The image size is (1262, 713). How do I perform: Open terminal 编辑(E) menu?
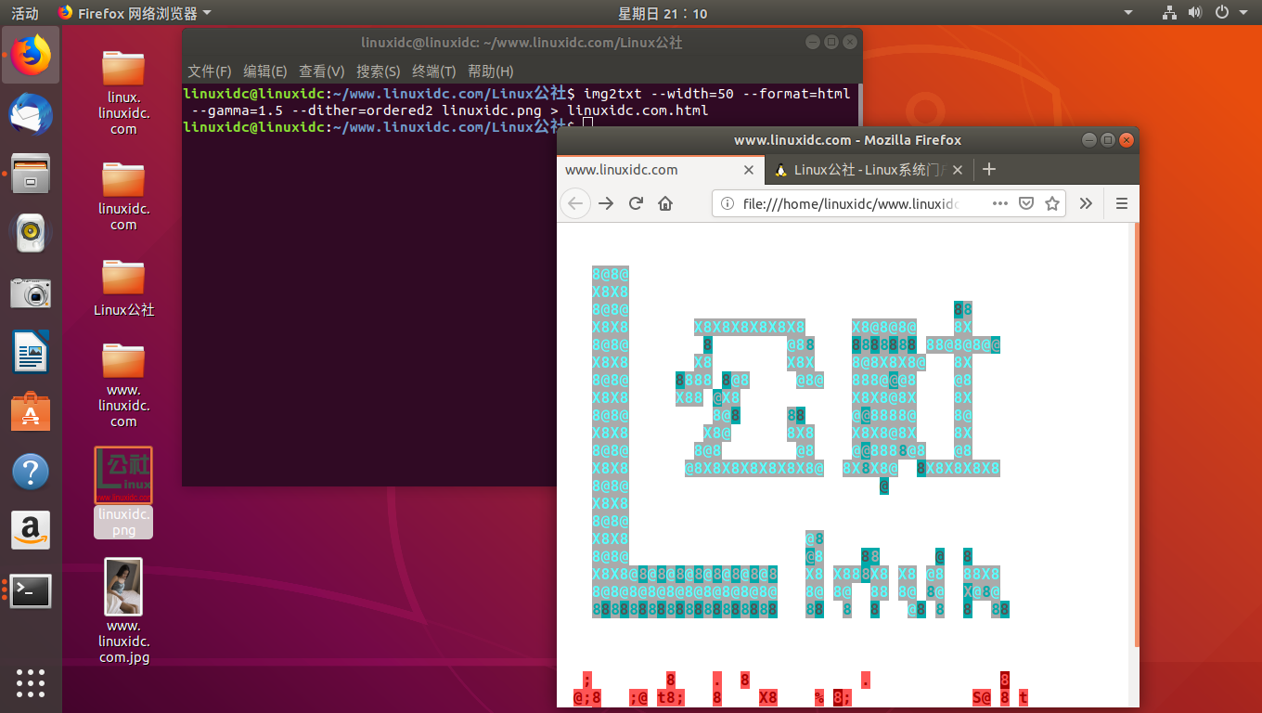pos(265,71)
